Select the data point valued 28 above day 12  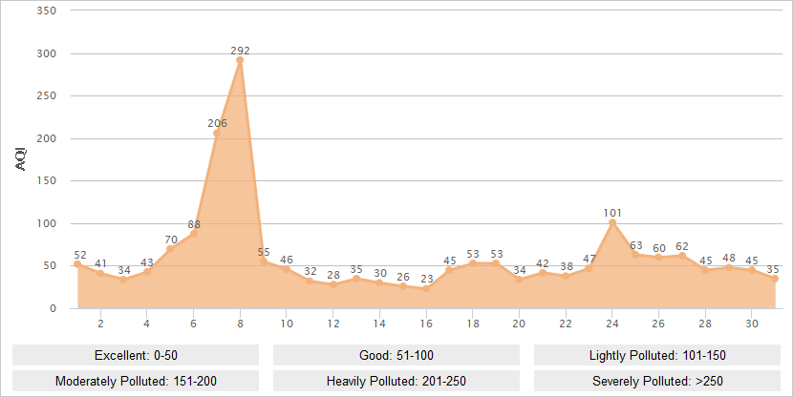tap(332, 284)
